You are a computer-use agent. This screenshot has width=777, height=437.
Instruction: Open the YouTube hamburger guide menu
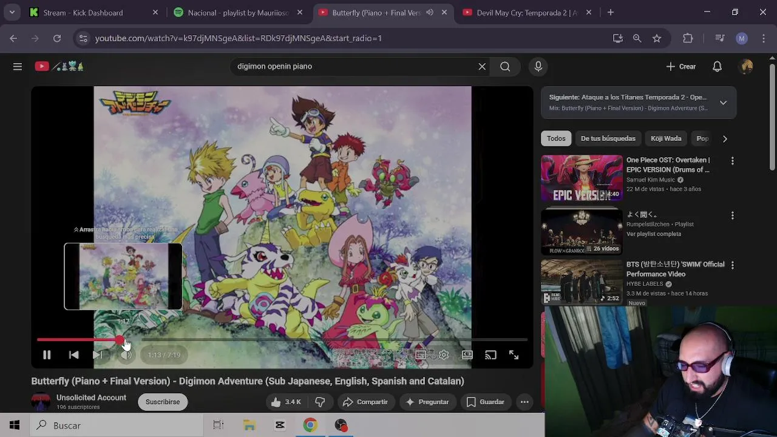pyautogui.click(x=18, y=66)
